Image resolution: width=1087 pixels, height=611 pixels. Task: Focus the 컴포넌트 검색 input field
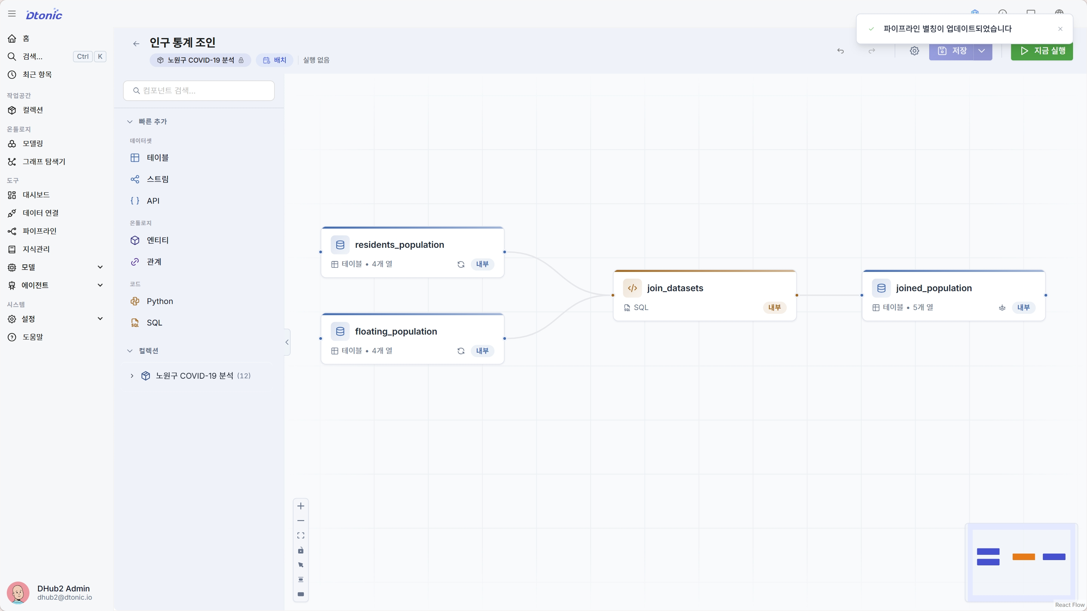click(x=199, y=91)
